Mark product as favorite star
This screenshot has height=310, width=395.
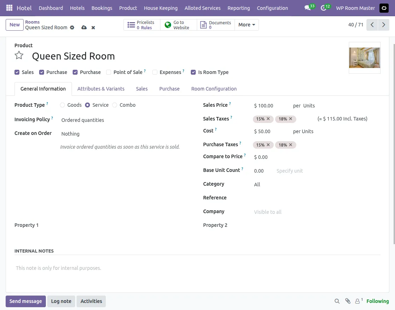19,55
